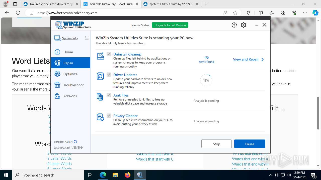Screen dimensions: 321x180
Task: Click the Read aloud icon in address bar
Action: click(x=225, y=13)
